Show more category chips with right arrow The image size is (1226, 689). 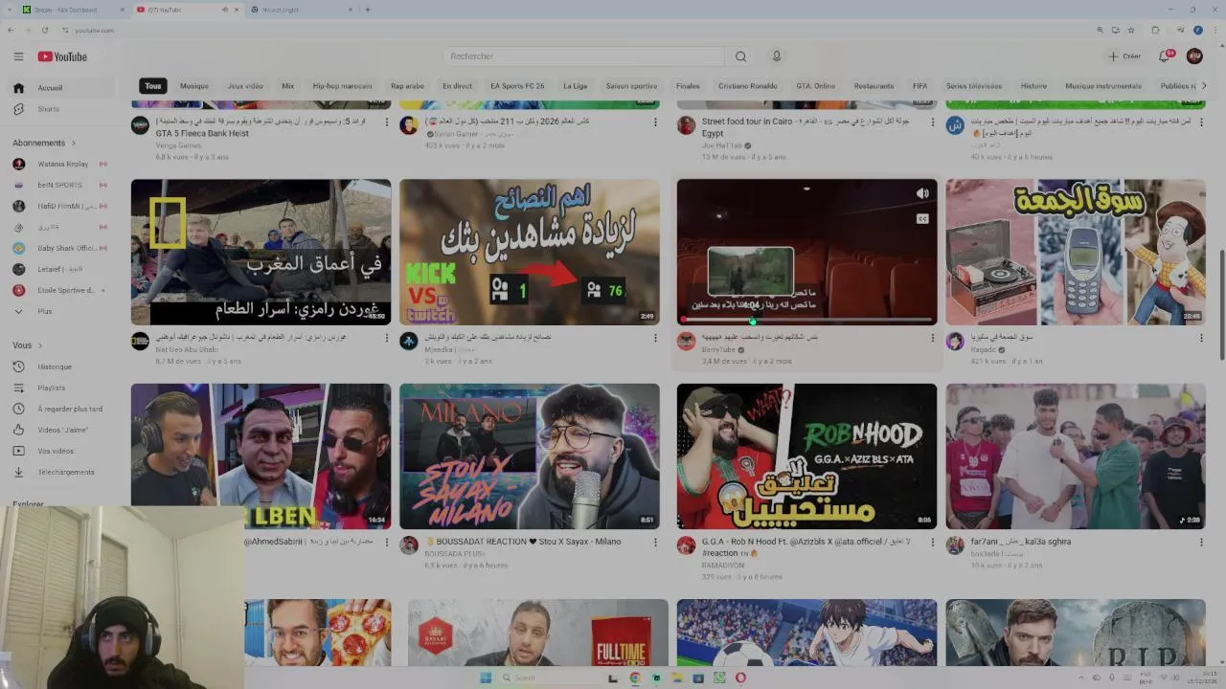[x=1203, y=86]
